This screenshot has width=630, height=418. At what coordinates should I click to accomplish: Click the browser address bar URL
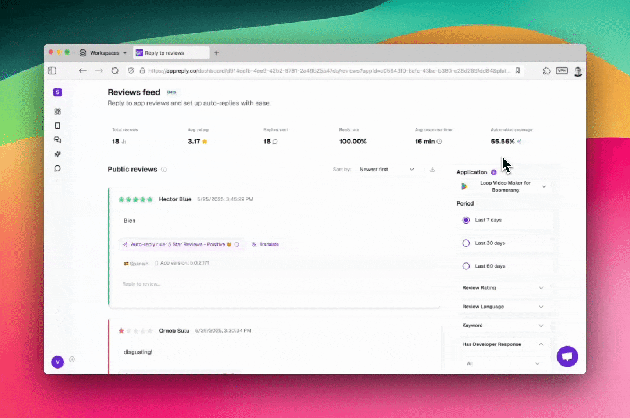pos(329,71)
